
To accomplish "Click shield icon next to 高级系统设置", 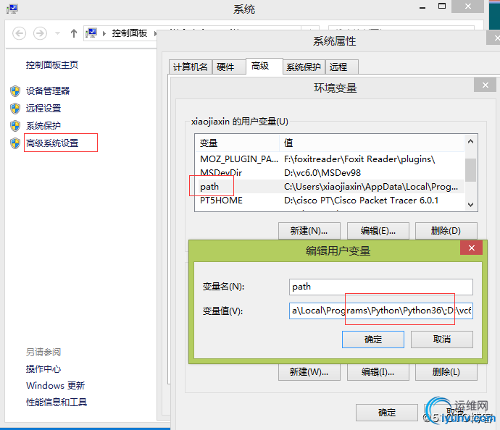I will pyautogui.click(x=15, y=143).
